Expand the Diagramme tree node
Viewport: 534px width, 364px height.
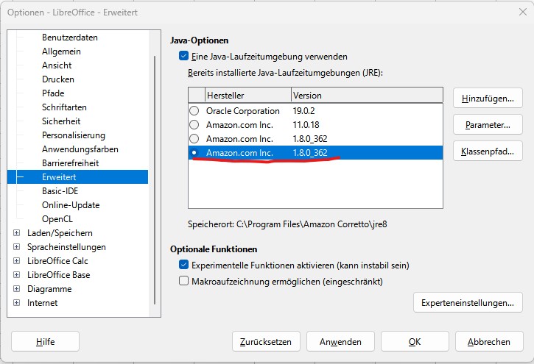point(16,288)
